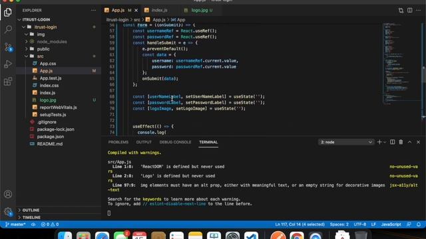This screenshot has height=239, width=426.
Task: Open Run and Debug view
Action: [x=8, y=64]
